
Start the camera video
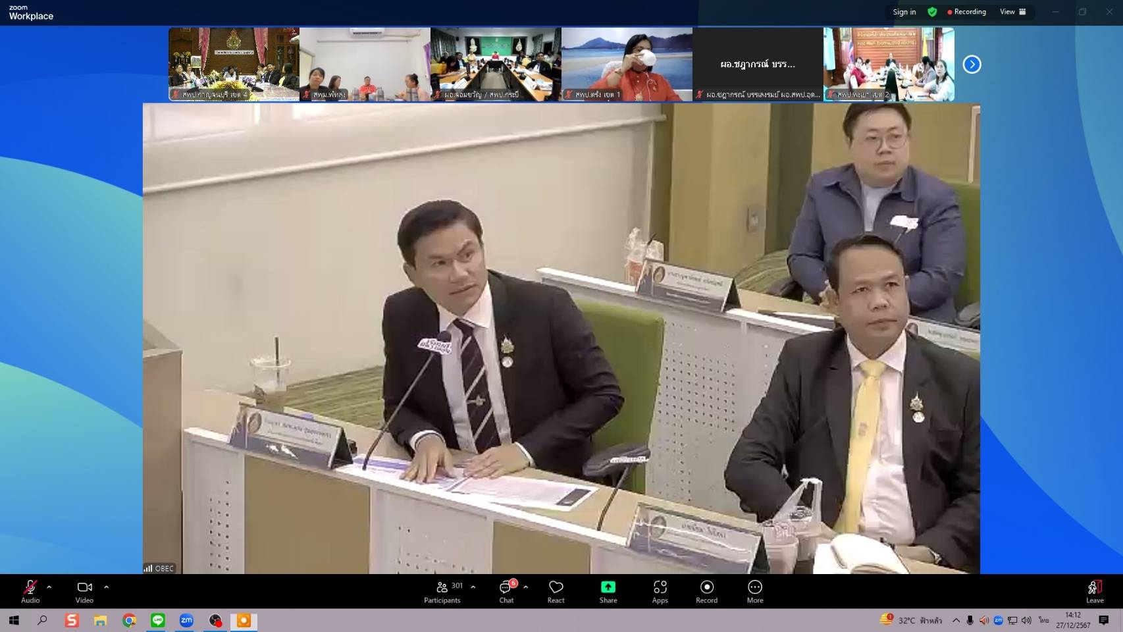tap(84, 587)
